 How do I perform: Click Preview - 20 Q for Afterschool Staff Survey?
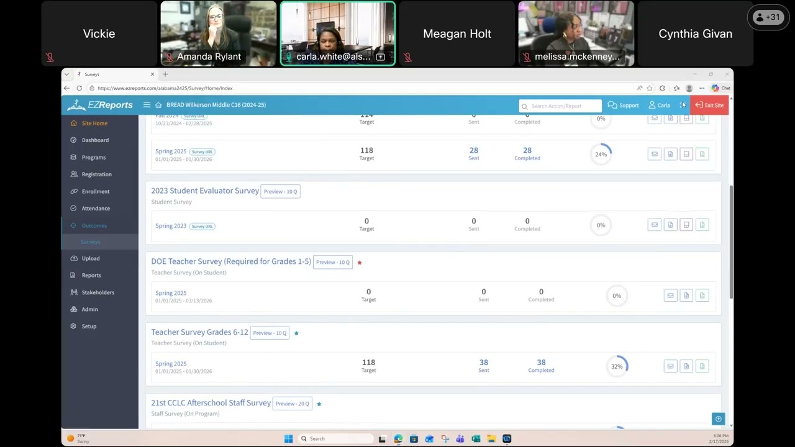(292, 404)
